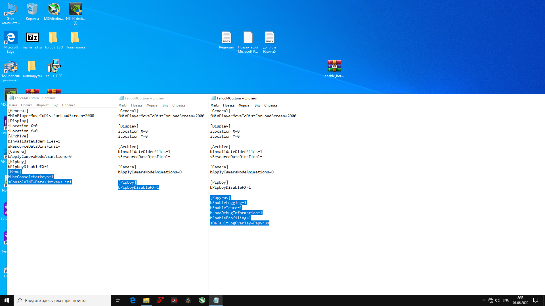This screenshot has width=545, height=306.
Task: Open Файл menu in the rightmost Notepad window
Action: [x=215, y=105]
